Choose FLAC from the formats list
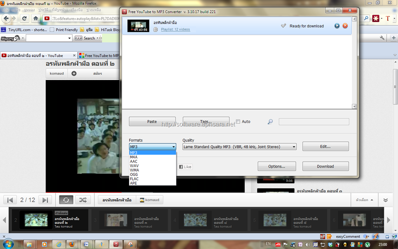398x249 pixels. click(152, 179)
